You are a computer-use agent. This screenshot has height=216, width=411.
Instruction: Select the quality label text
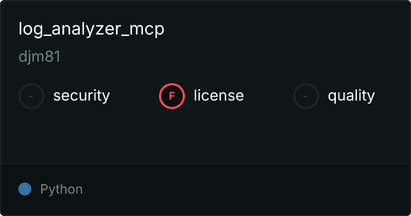click(351, 96)
